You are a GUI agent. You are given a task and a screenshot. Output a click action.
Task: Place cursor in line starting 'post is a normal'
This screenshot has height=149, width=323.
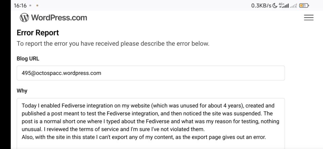click(150, 121)
